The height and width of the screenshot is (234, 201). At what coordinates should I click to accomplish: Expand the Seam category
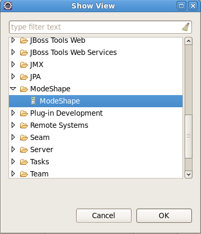click(13, 137)
